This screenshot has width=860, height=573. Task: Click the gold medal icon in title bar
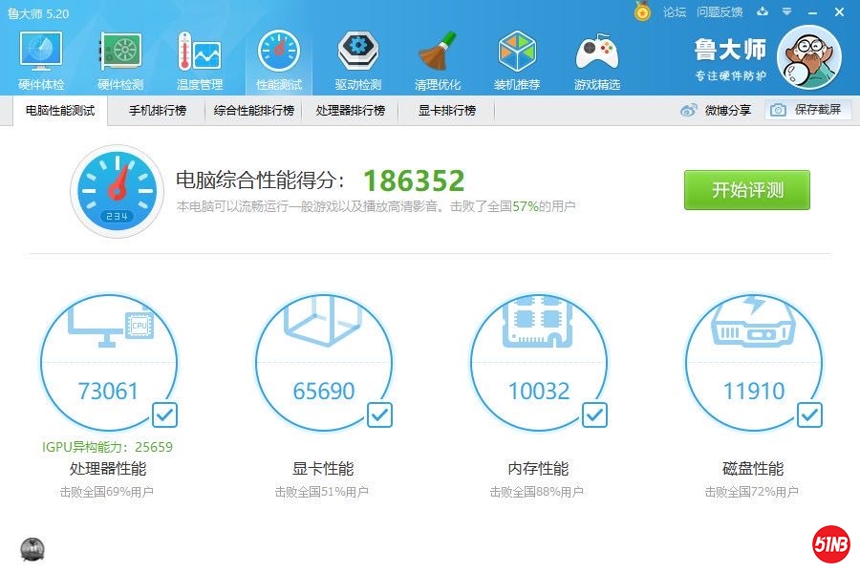(643, 12)
